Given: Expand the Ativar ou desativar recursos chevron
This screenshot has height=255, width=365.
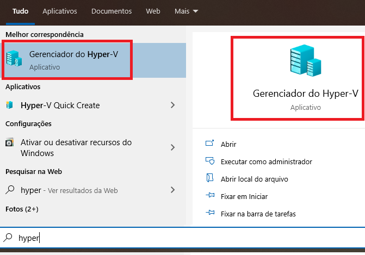Looking at the screenshot, I should pos(172,147).
